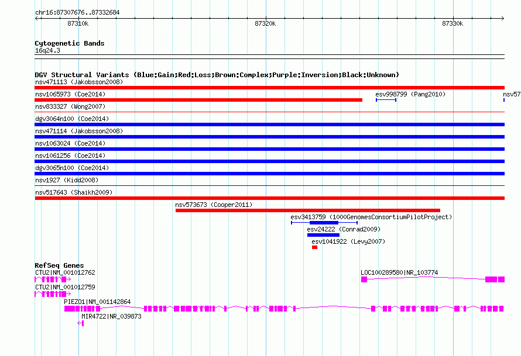Click the MIR4722 NR_039873 gene glyph
Viewport: 521px width, 356px height.
point(80,323)
